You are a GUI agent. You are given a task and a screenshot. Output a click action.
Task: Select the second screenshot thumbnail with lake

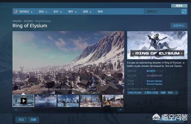click(x=46, y=101)
